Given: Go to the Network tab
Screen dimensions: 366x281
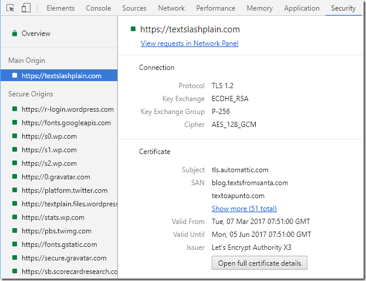Looking at the screenshot, I should click(171, 8).
